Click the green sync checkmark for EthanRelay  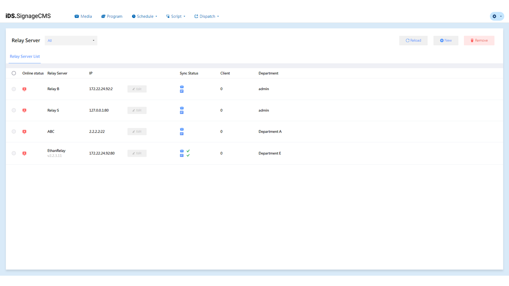coord(188,151)
